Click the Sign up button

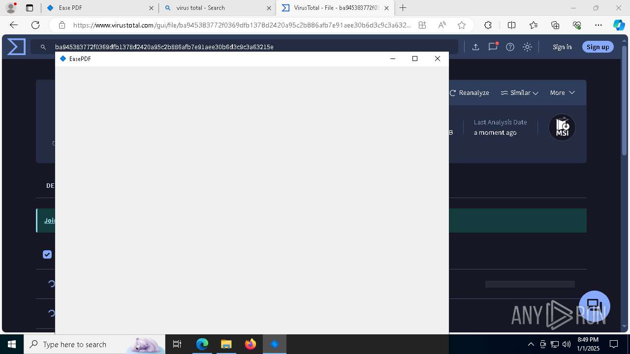(598, 47)
